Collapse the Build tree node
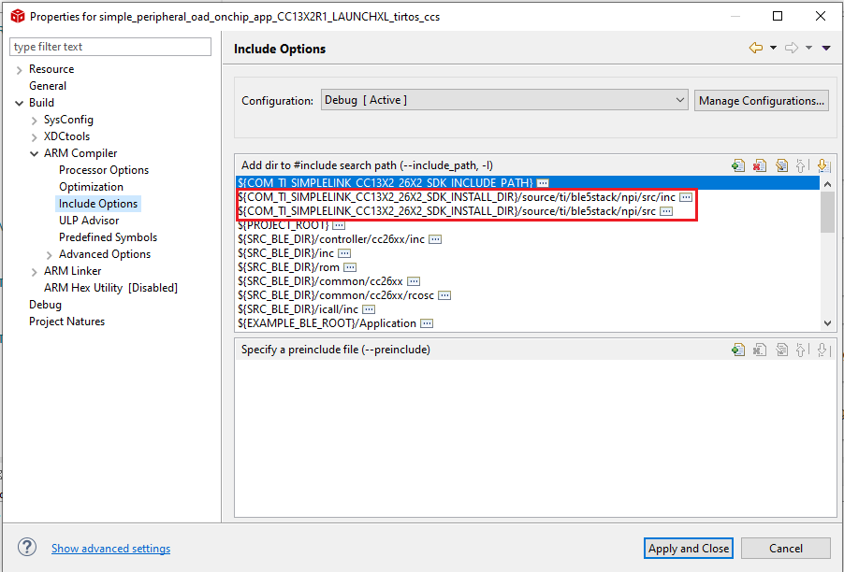Viewport: 844px width, 572px height. [20, 103]
